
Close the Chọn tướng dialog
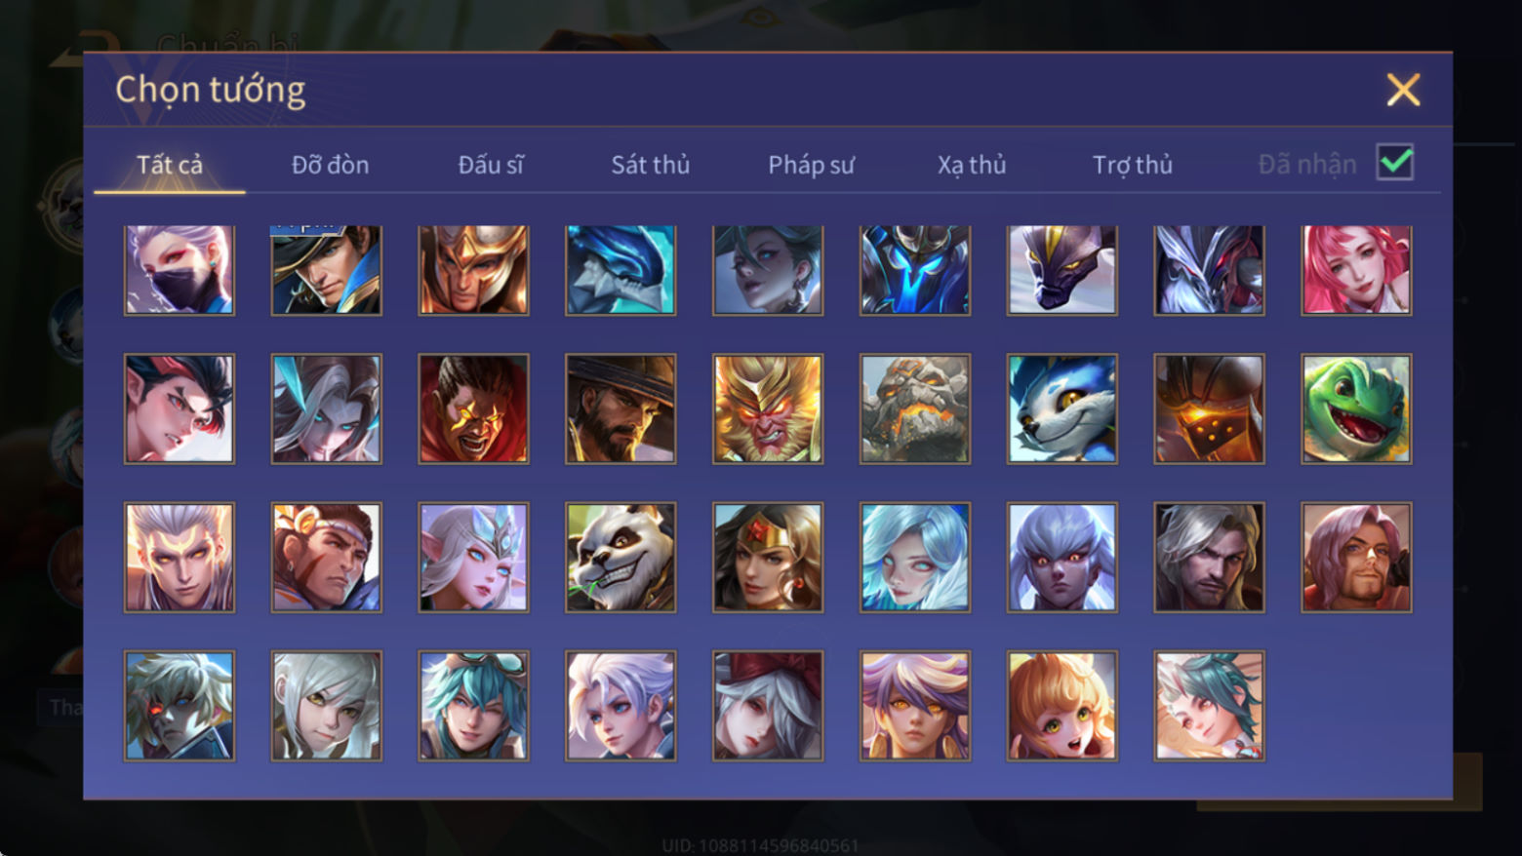click(1403, 90)
